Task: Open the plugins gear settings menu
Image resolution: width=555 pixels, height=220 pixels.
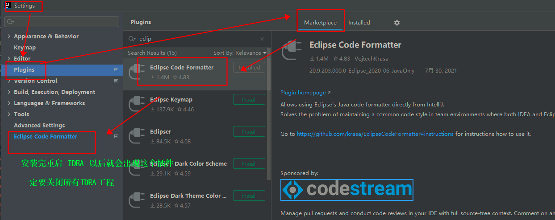Action: 397,23
